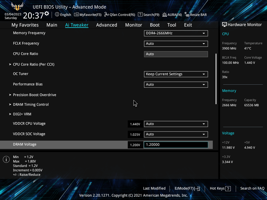Open the VDDCR SOC Voltage dropdown
267x200 pixels.
[x=176, y=134]
